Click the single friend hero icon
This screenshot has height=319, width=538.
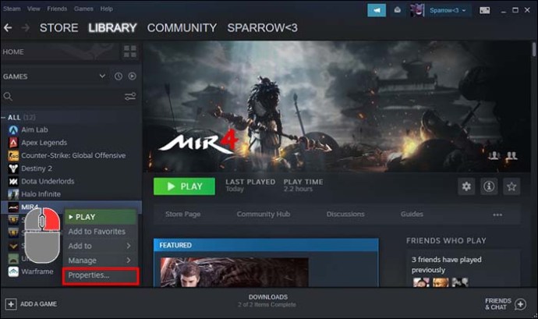[x=494, y=156]
